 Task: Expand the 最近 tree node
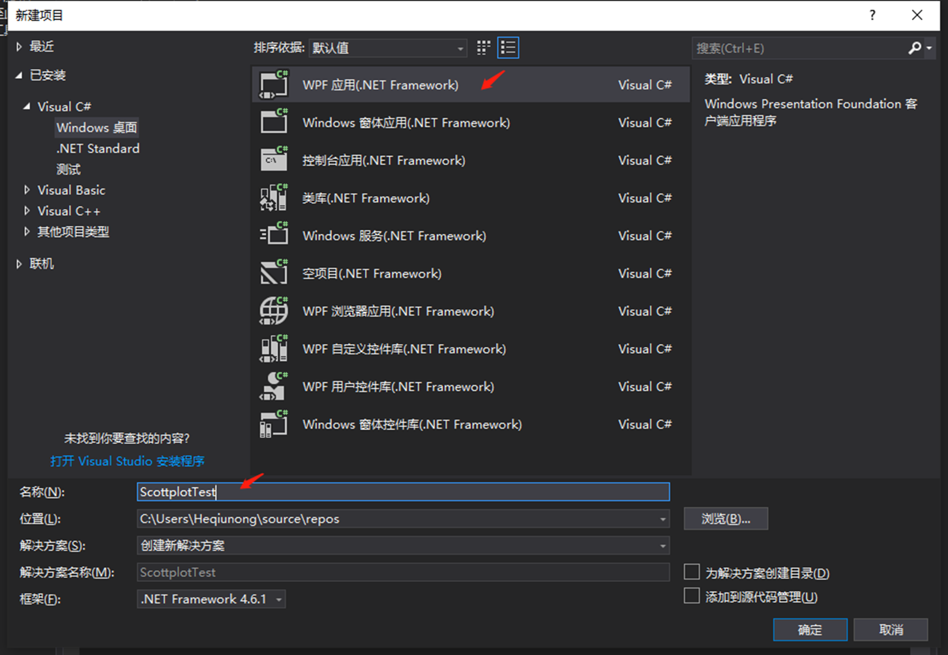coord(19,47)
